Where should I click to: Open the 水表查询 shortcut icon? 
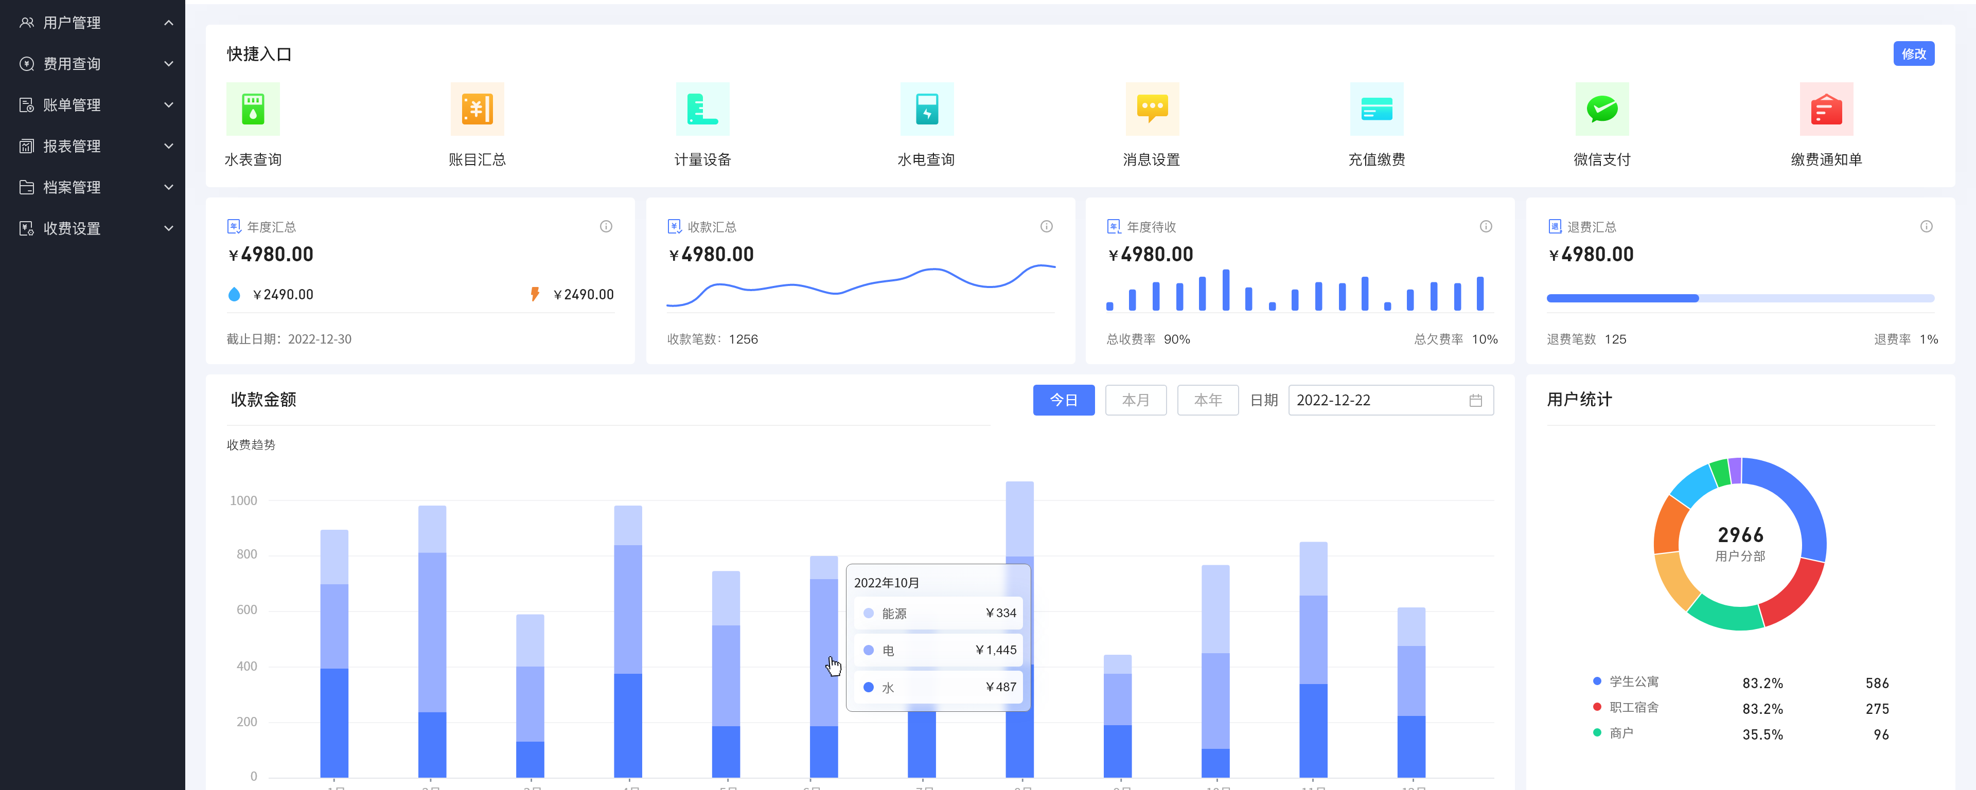pyautogui.click(x=252, y=109)
